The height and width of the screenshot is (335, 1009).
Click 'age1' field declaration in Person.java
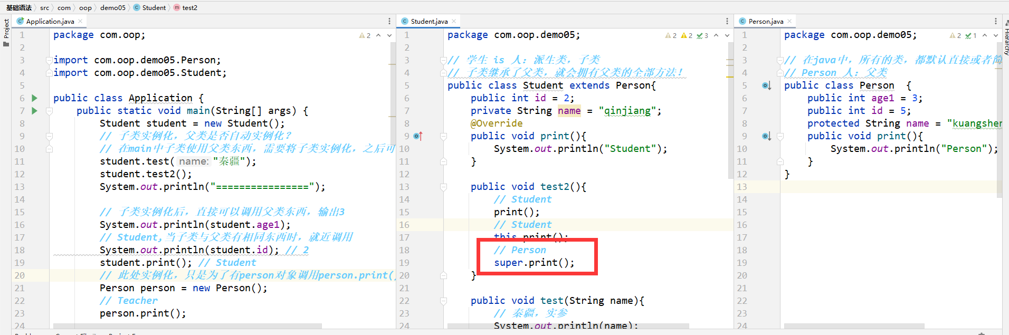883,98
